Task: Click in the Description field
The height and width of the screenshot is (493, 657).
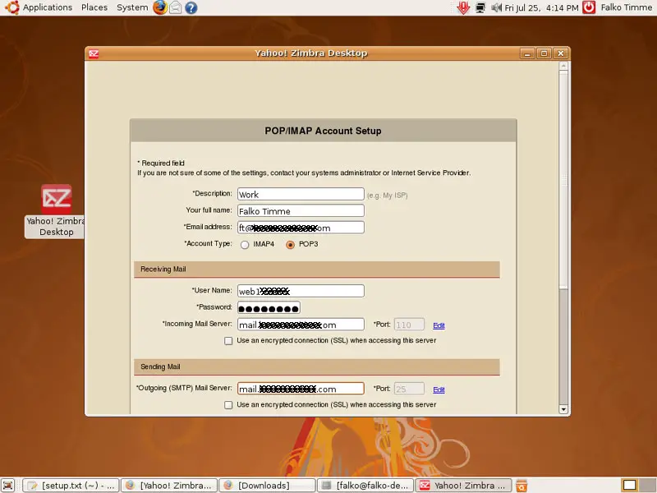Action: (301, 194)
